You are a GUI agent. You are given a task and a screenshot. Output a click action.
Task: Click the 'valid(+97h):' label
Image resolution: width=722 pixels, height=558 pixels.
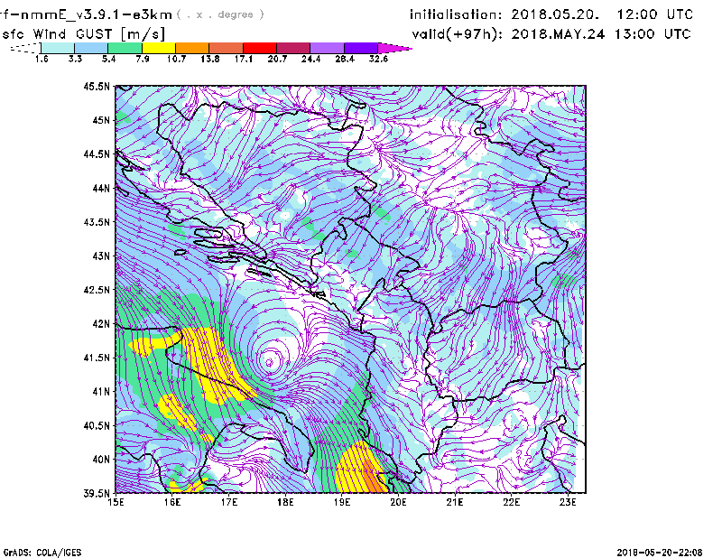point(457,34)
